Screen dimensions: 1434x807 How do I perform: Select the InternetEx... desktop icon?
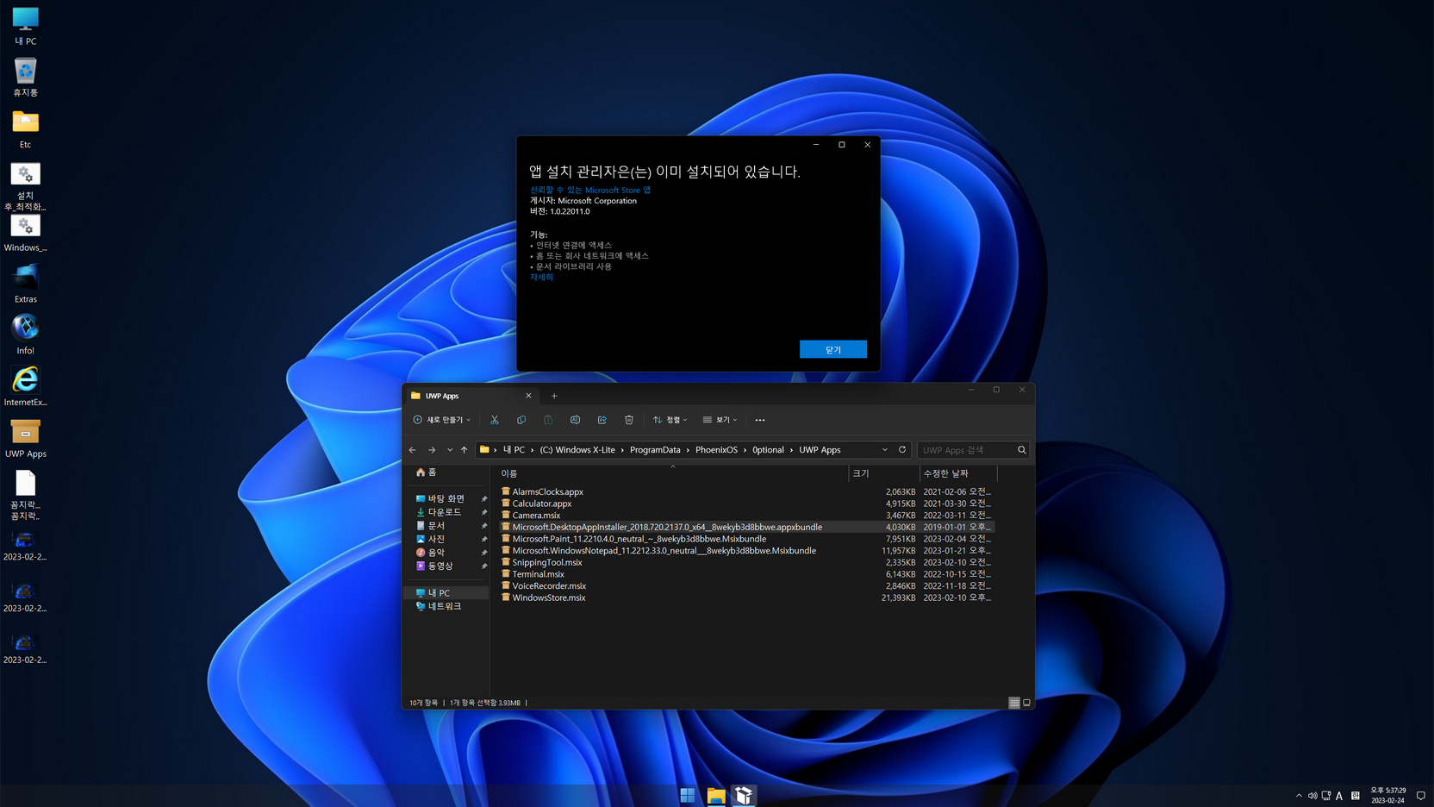[x=25, y=386]
